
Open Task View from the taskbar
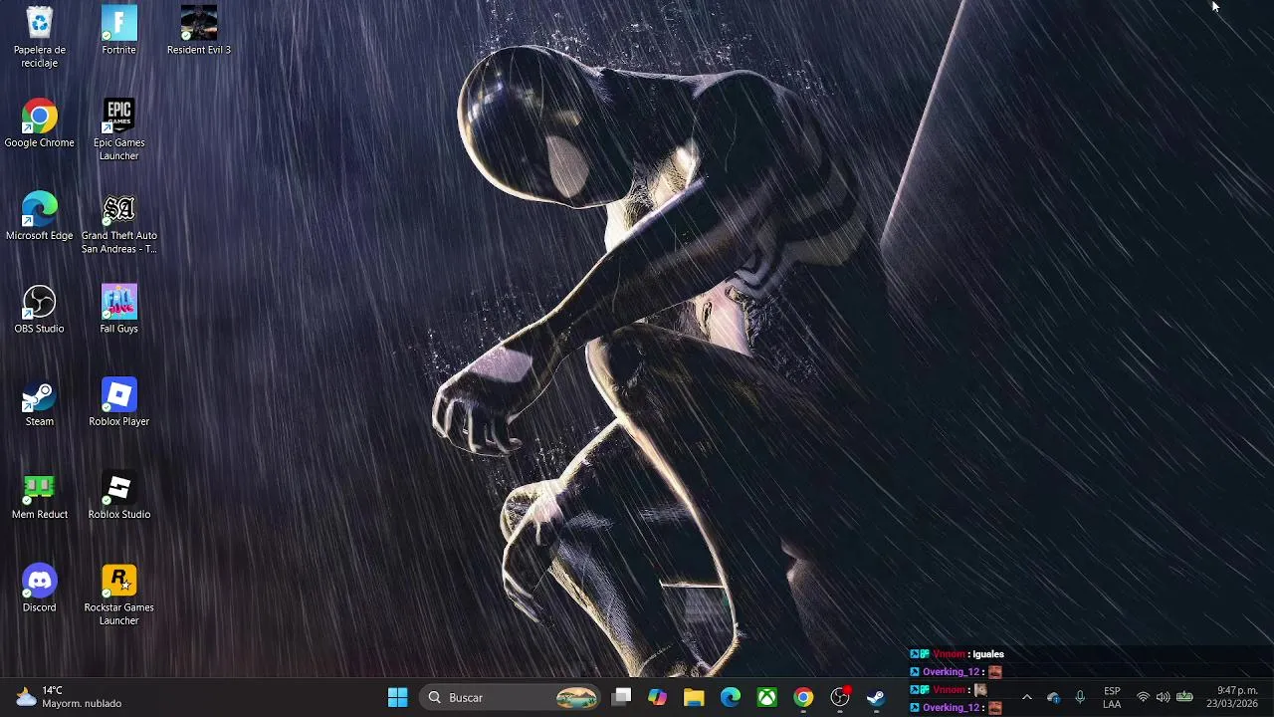(621, 697)
